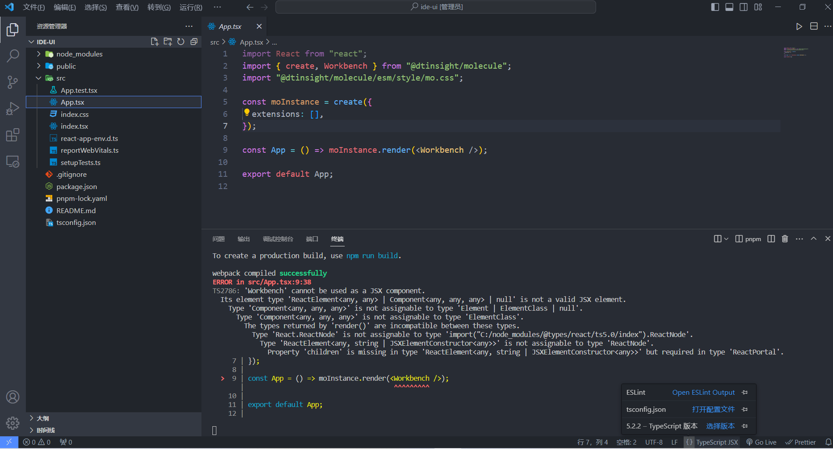Open the Remote Explorer icon
Viewport: 833px width, 449px height.
click(x=13, y=161)
